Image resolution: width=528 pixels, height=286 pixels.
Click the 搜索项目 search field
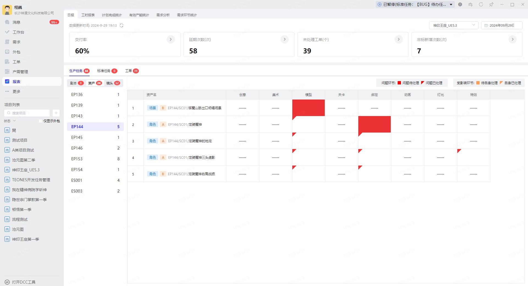click(27, 113)
